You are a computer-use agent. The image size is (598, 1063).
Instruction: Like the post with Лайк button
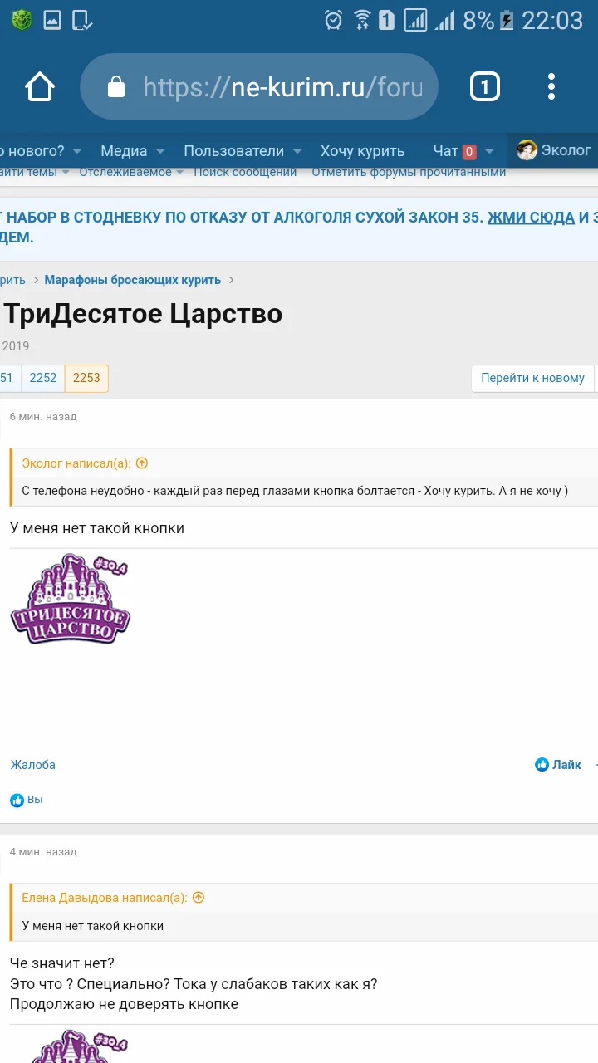(558, 765)
